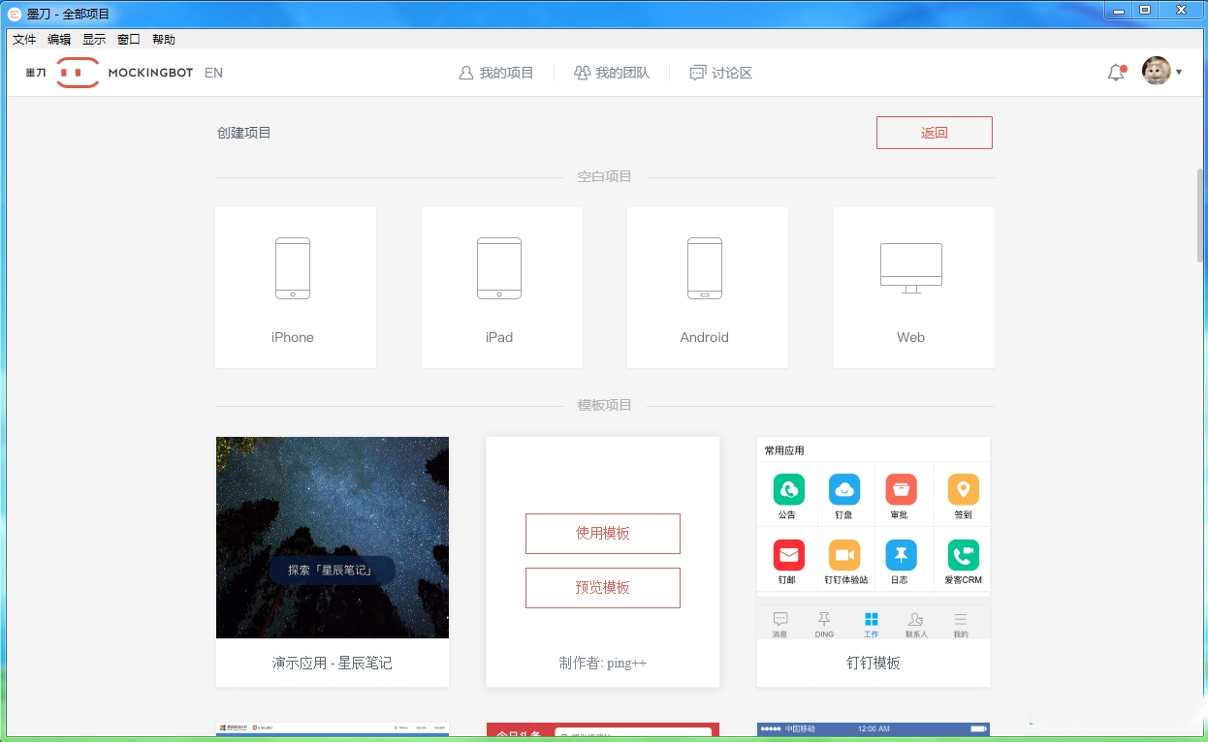Click the 钉盘 icon in DingTalk template

pyautogui.click(x=844, y=489)
